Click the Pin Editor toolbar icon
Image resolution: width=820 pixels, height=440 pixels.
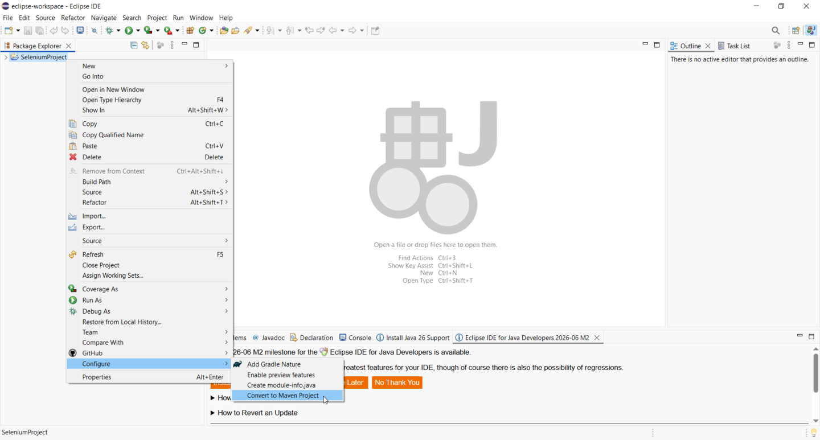[x=375, y=31]
